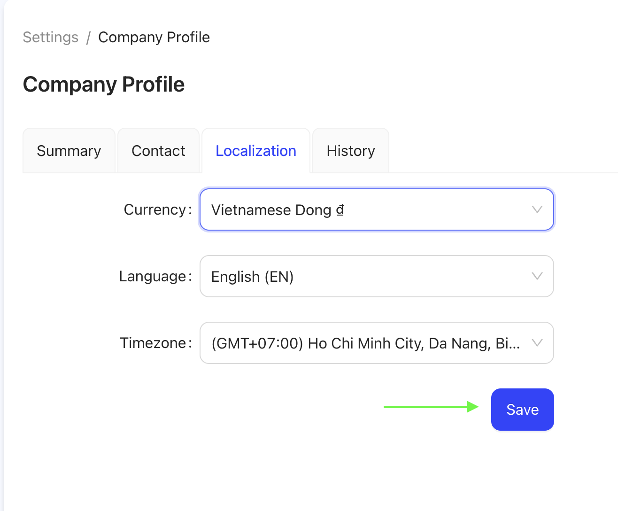Click the Company Profile breadcrumb text
Viewport: 618px width, 511px height.
point(154,37)
